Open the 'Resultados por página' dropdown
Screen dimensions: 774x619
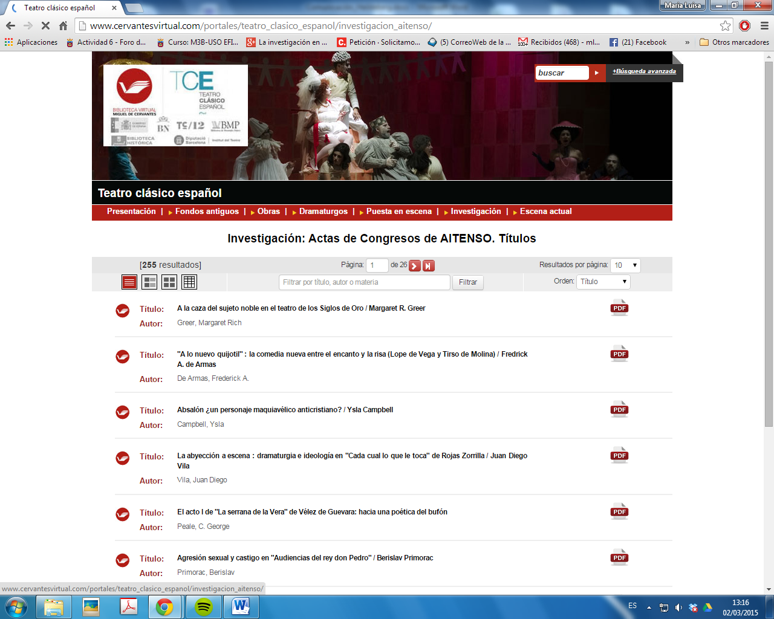pos(625,265)
